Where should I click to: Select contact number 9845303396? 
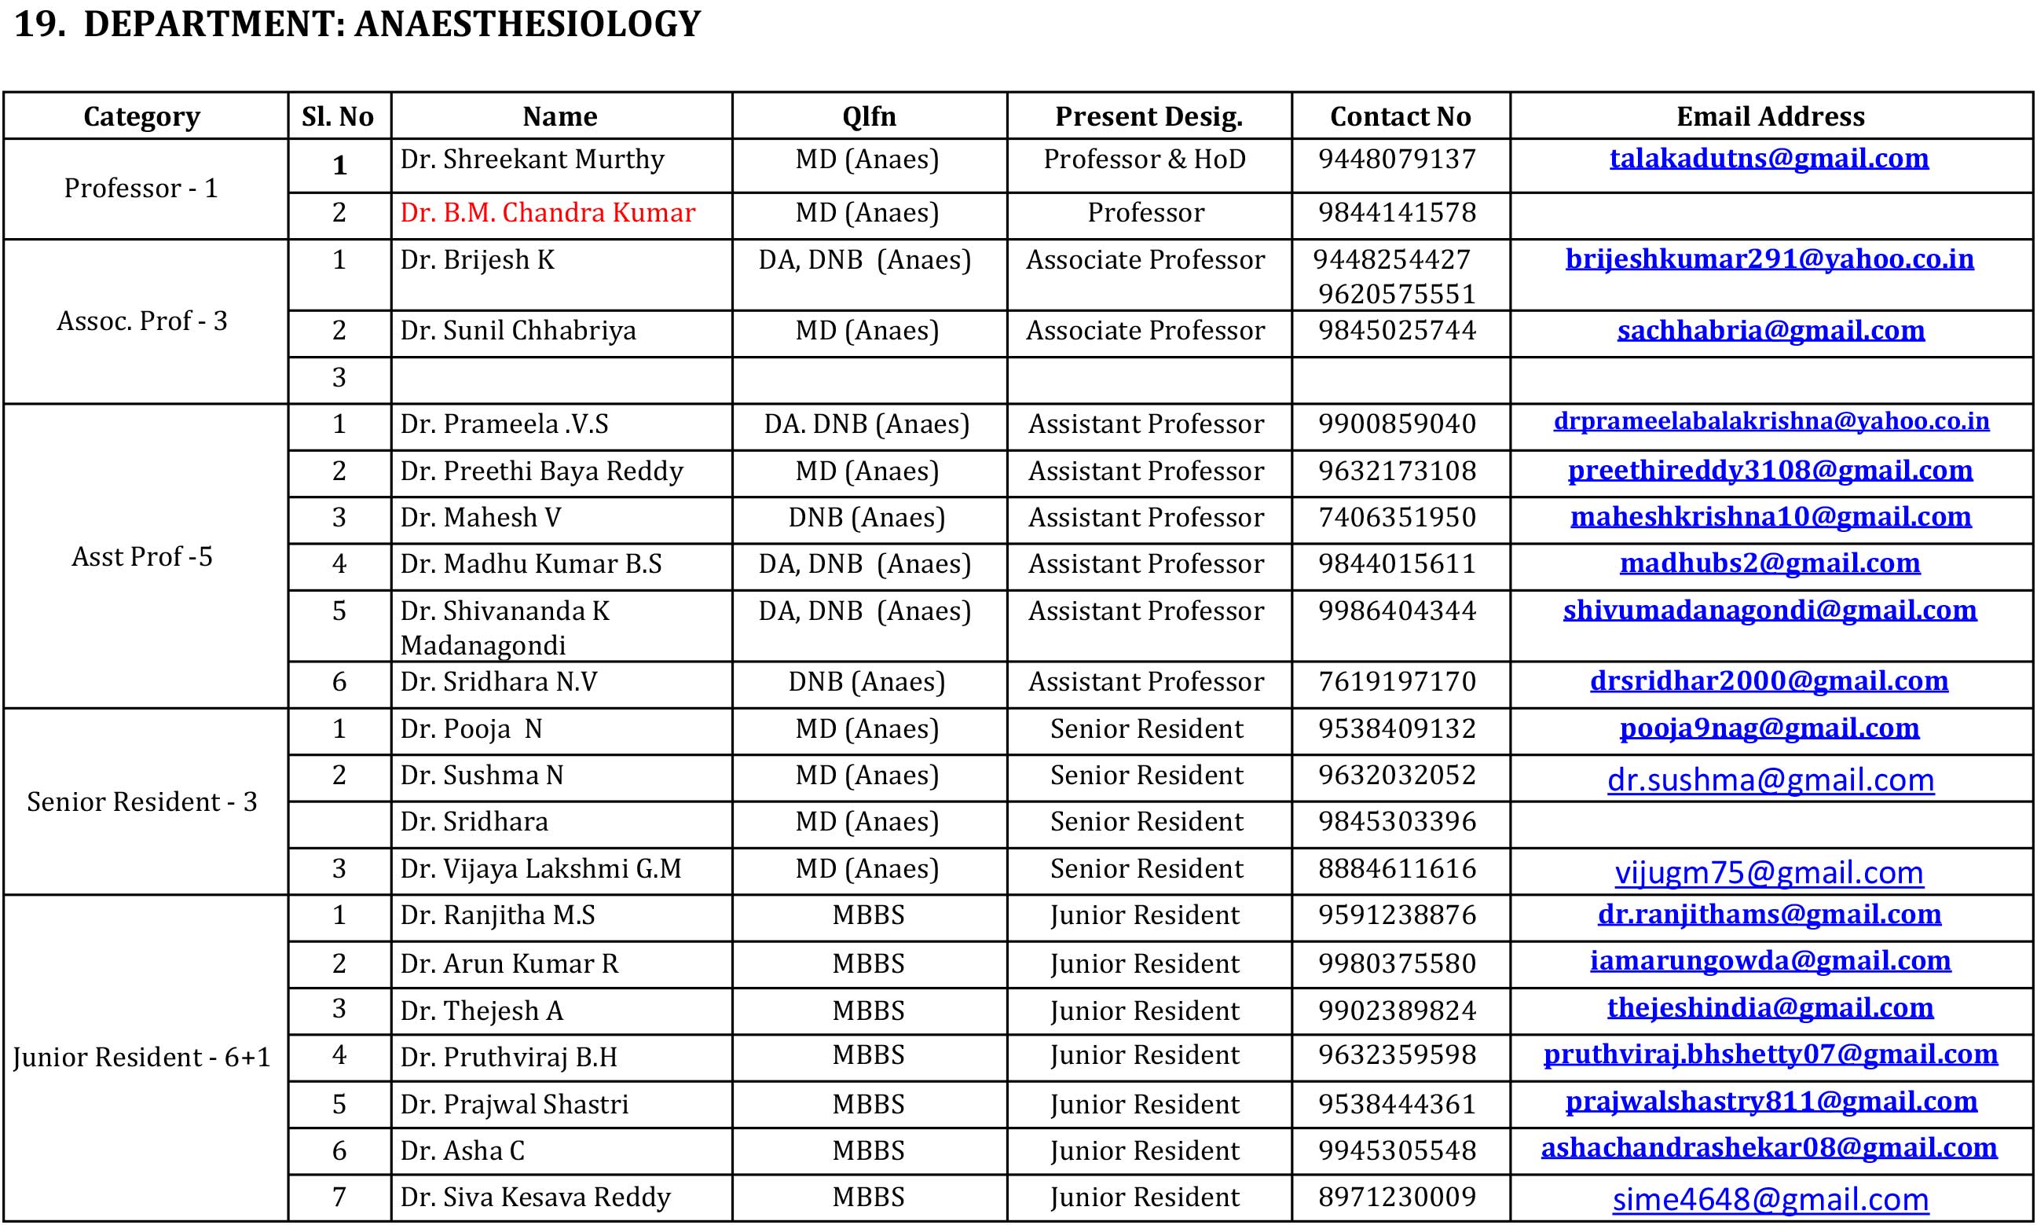1397,821
